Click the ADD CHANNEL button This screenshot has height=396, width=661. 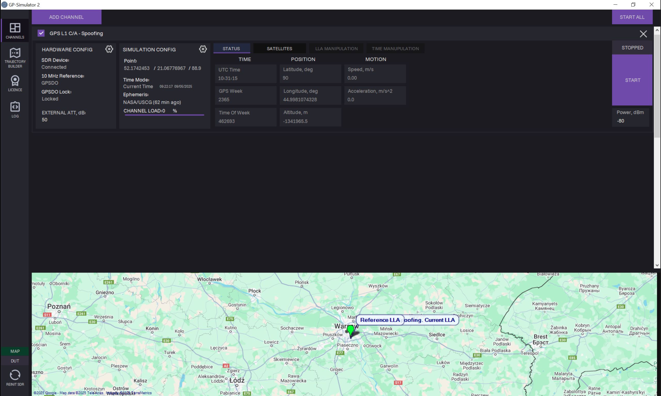(x=67, y=17)
